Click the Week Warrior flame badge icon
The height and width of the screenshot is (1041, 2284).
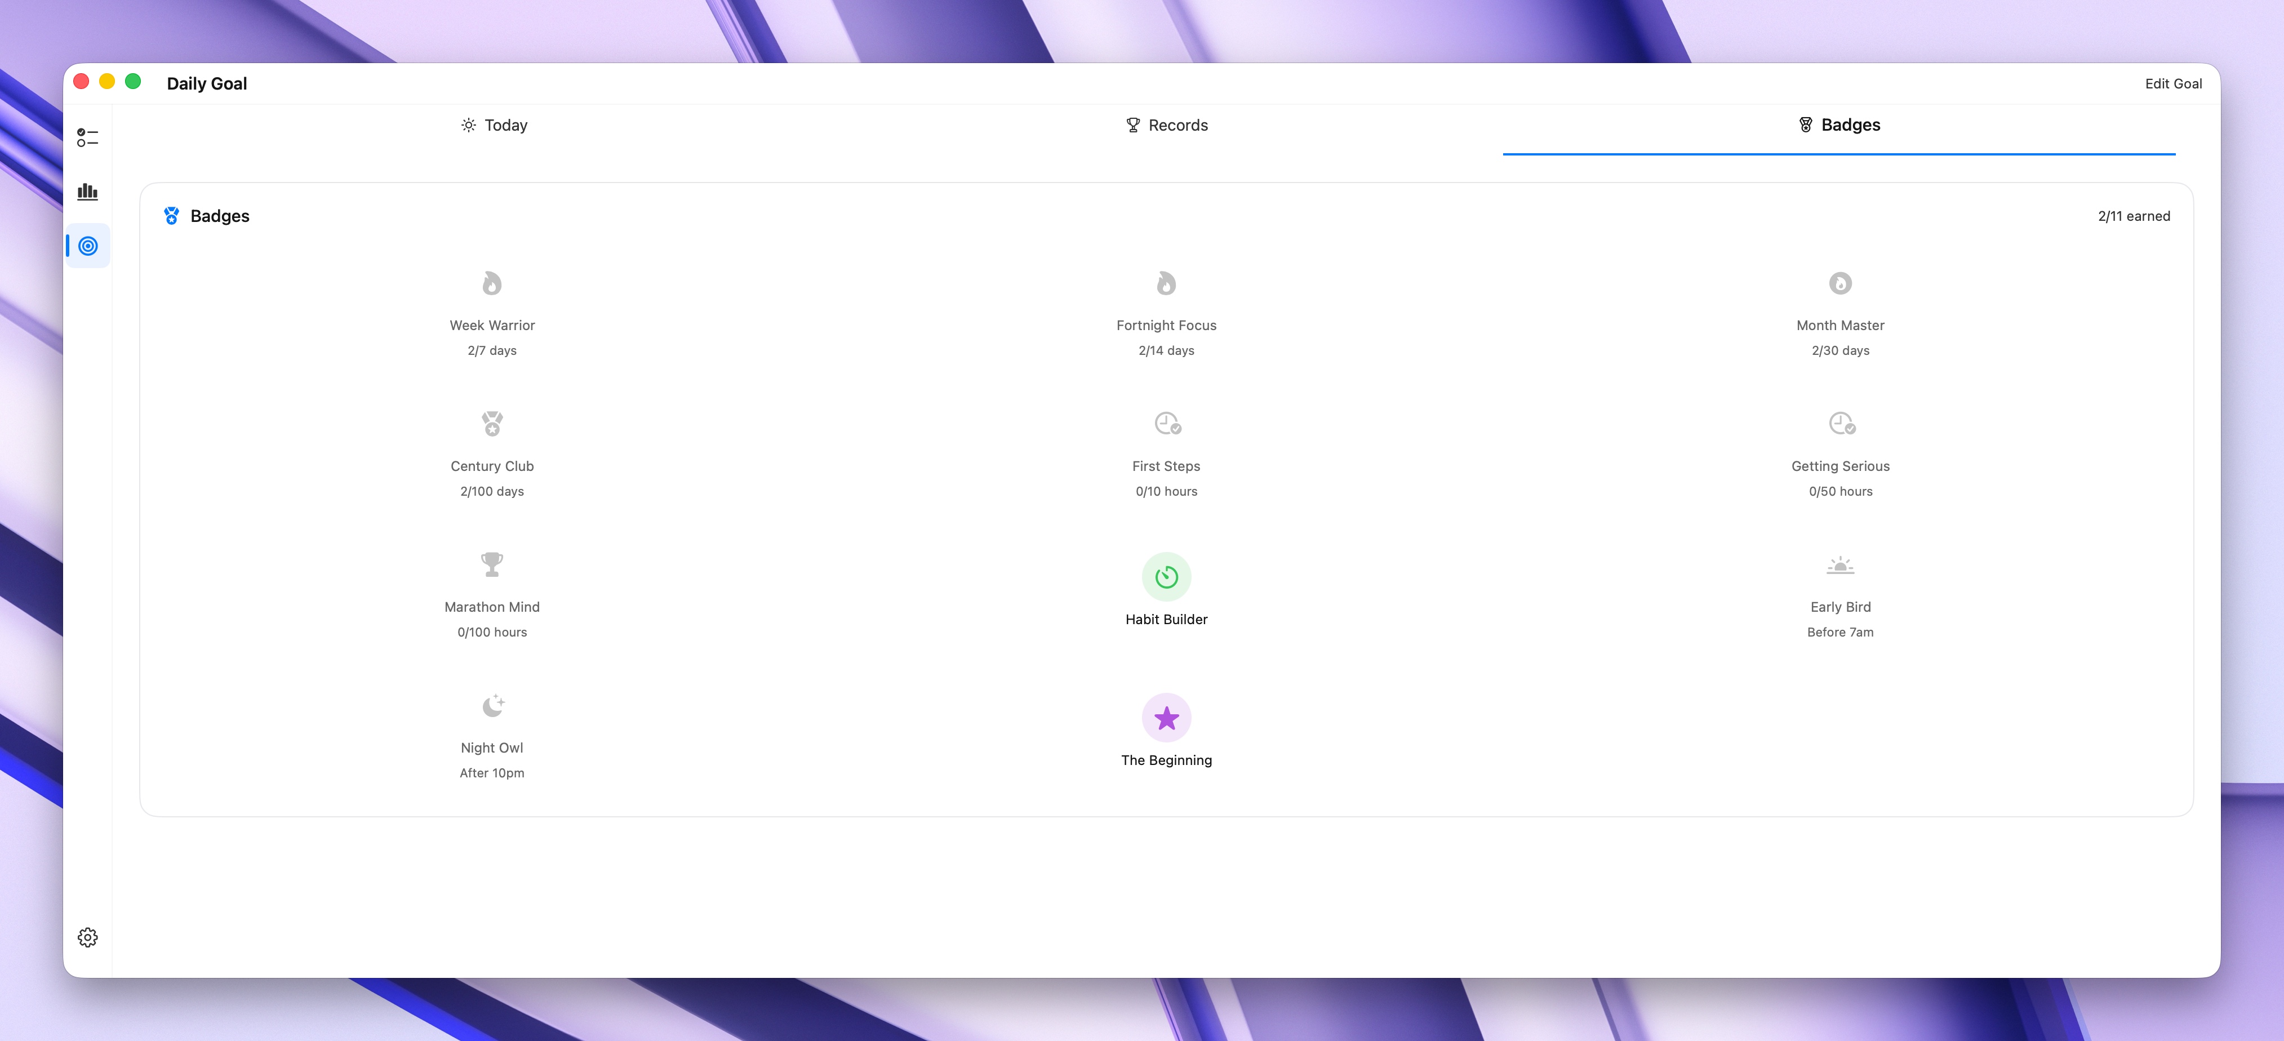[492, 284]
